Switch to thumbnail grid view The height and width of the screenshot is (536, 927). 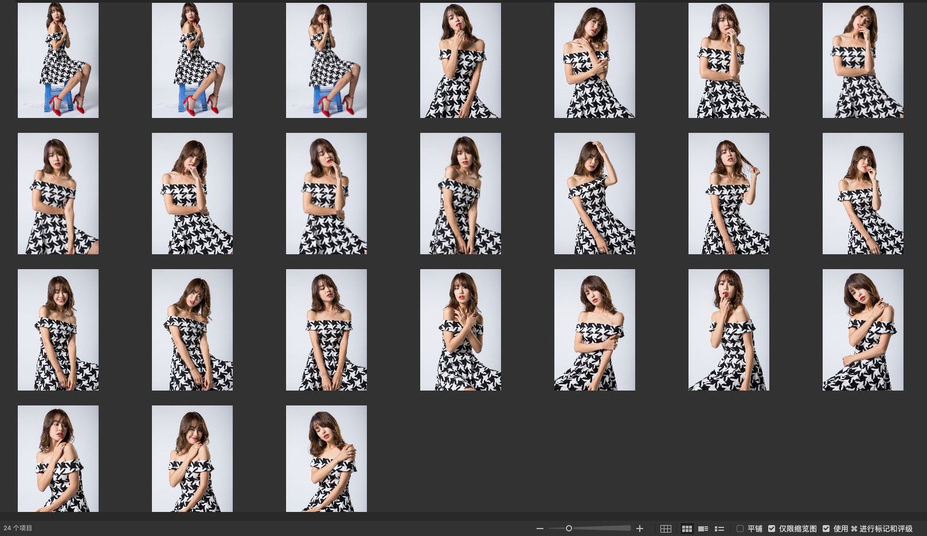click(686, 529)
